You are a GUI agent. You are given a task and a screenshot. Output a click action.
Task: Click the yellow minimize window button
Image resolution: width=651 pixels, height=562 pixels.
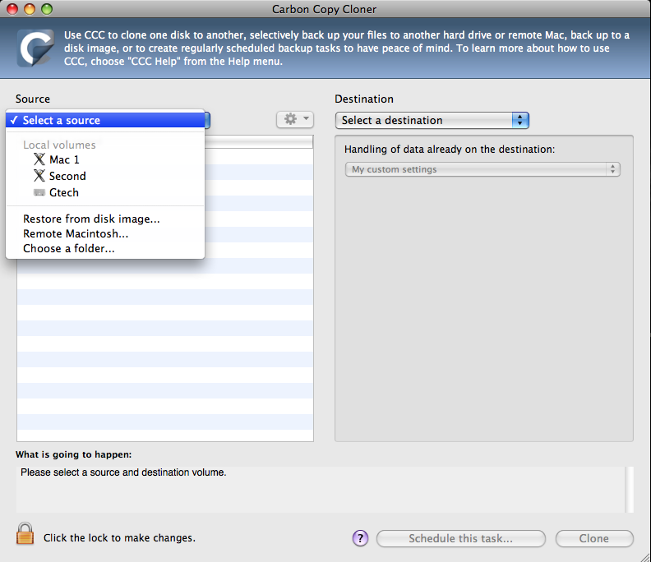click(x=30, y=9)
